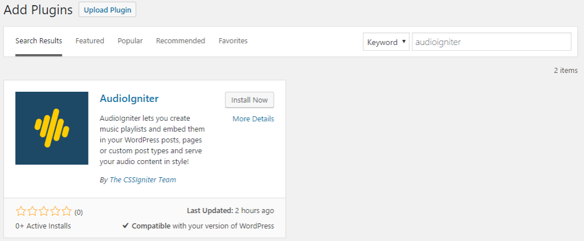Viewport: 584px width, 241px height.
Task: Click the first rating star
Action: click(21, 212)
